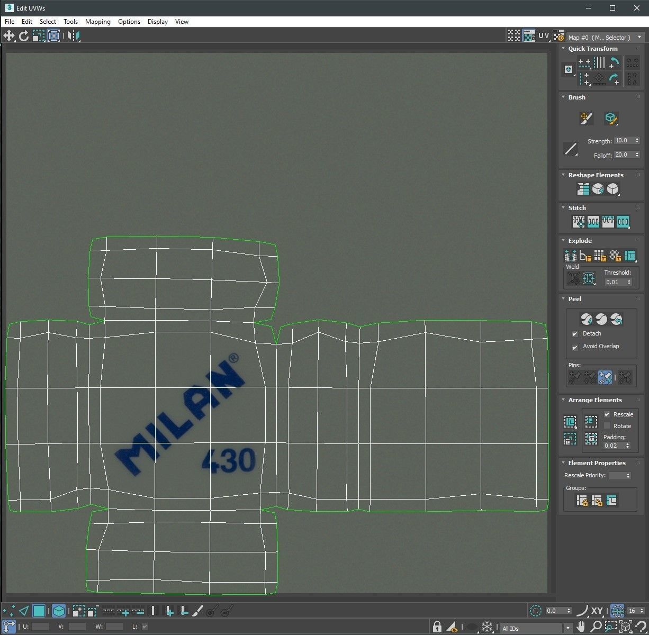Toggle Select By Element UV cube icon

(59, 611)
